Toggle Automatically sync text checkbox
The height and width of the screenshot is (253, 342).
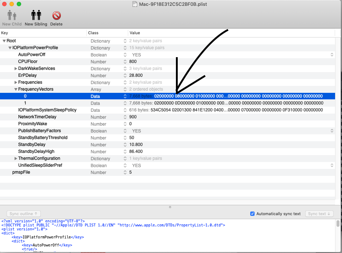[253, 214]
